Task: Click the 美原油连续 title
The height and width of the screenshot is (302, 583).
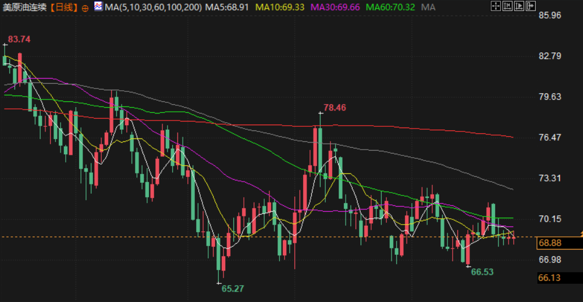Action: (25, 7)
